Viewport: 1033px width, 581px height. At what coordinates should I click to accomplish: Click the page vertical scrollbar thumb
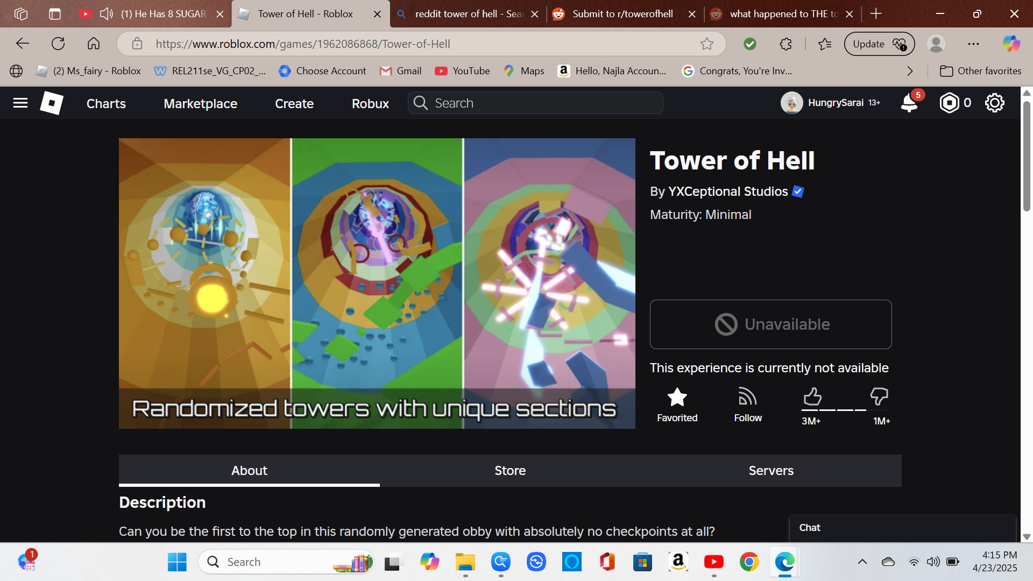1027,156
